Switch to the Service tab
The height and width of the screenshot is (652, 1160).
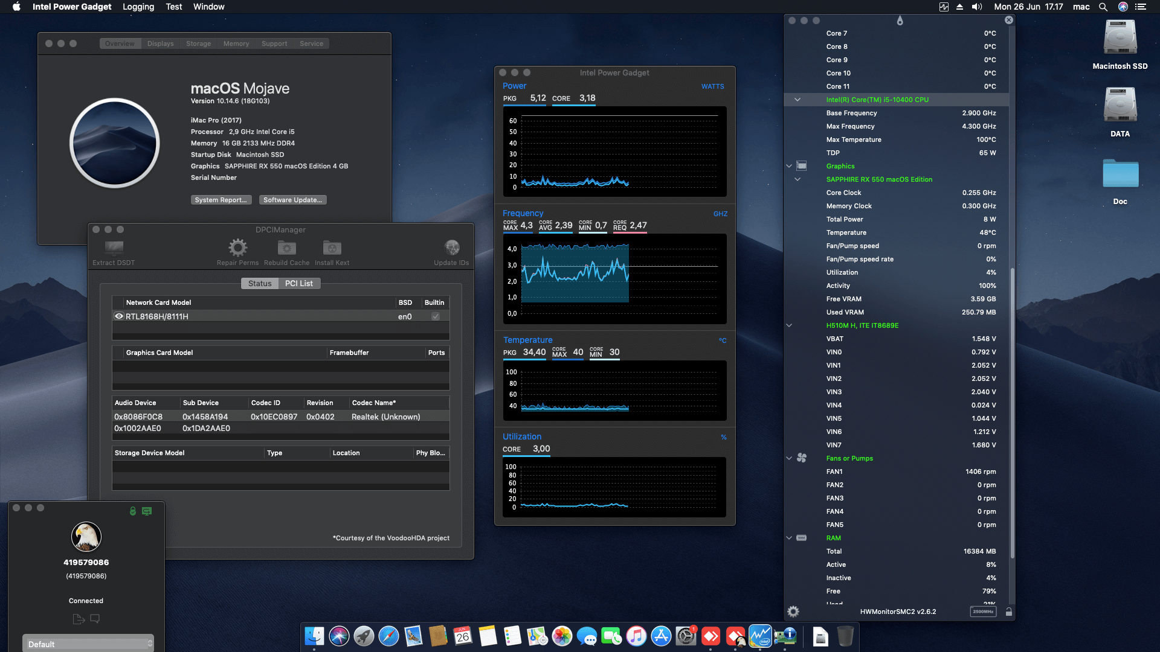pyautogui.click(x=311, y=43)
